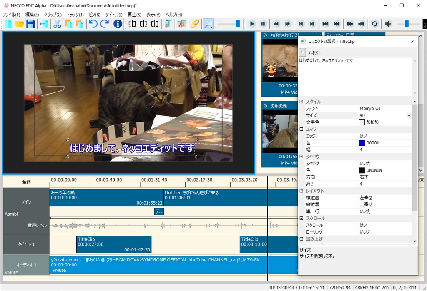Step forward one frame
427x291 pixels.
click(312, 24)
